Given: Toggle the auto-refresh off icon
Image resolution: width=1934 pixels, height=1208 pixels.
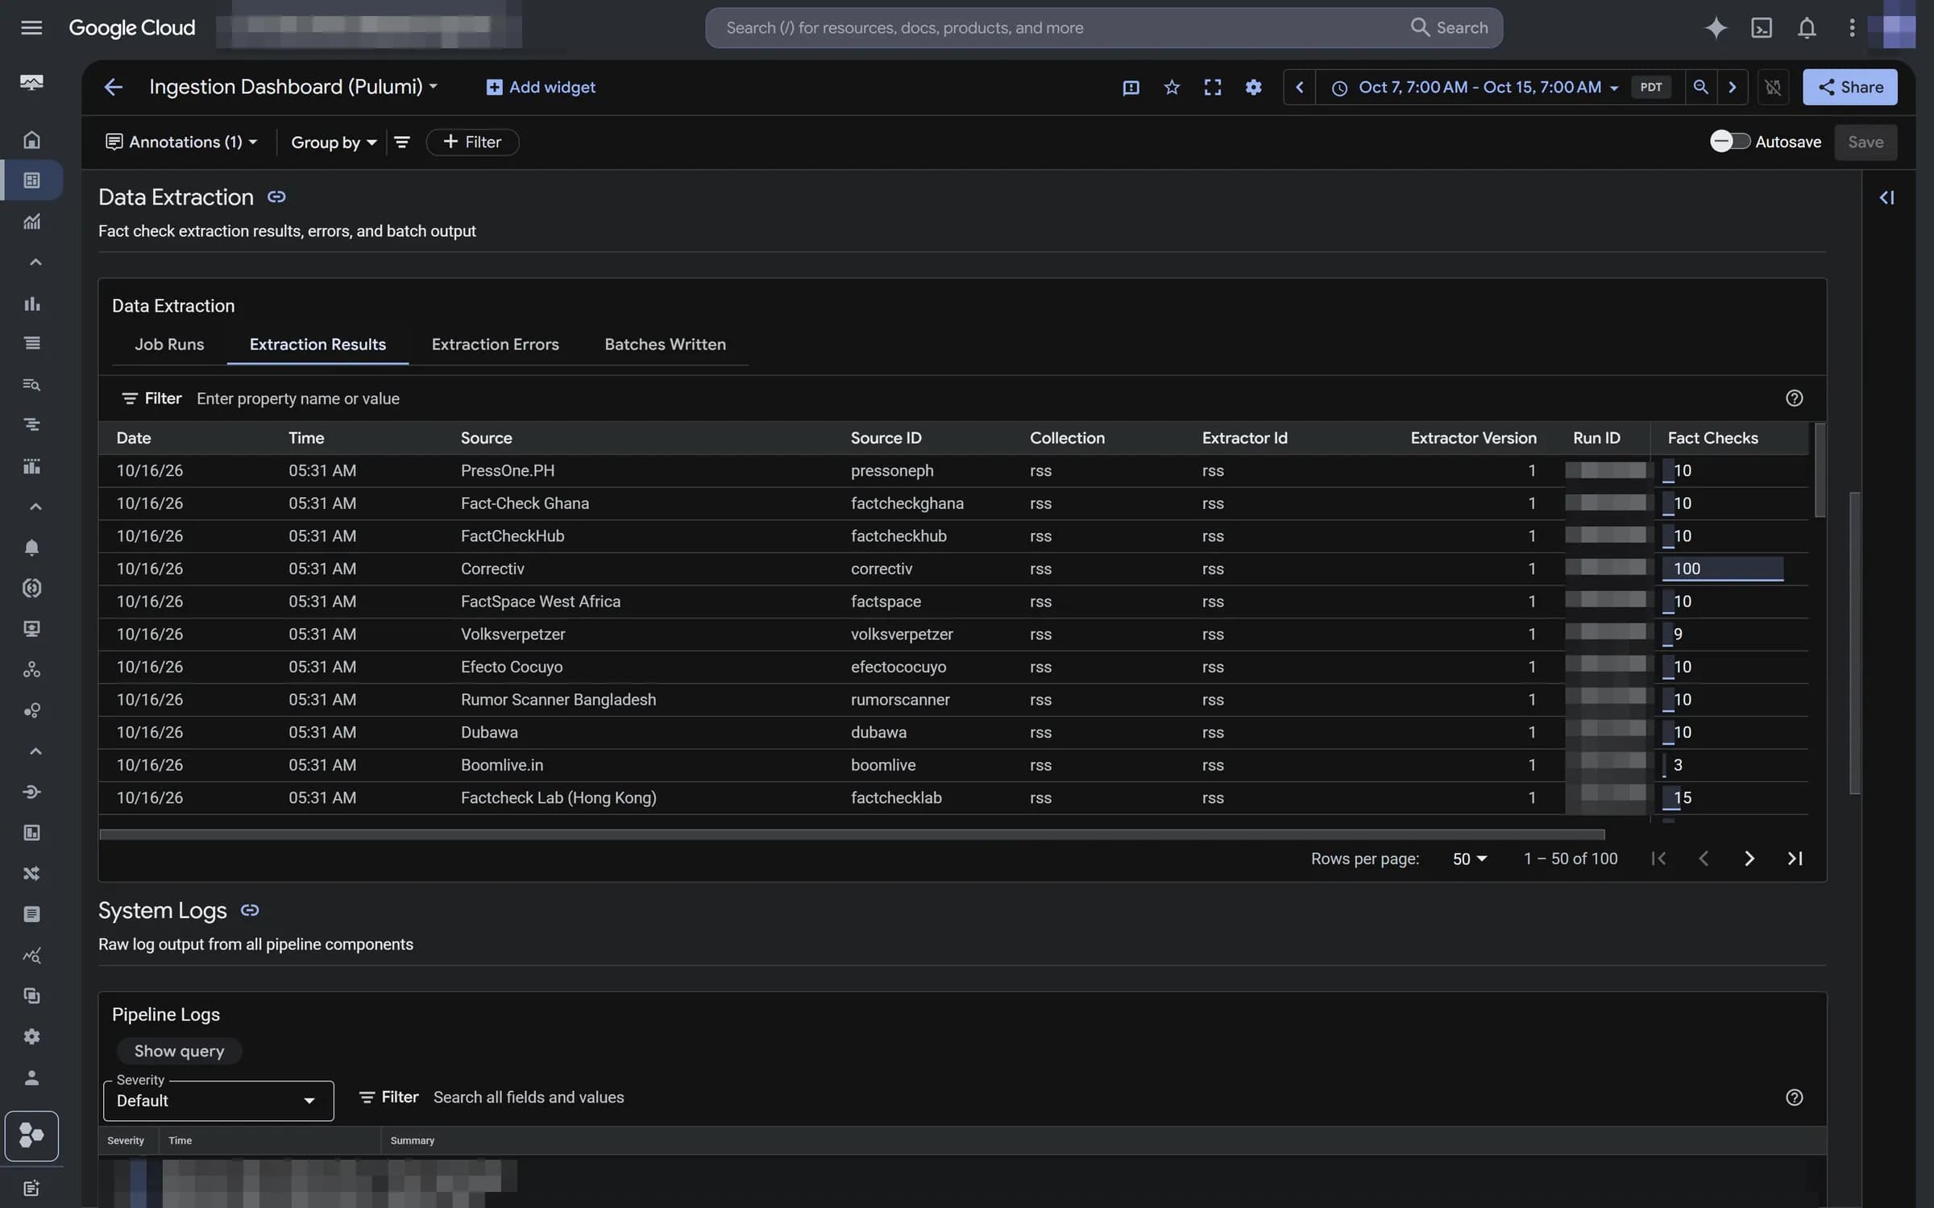Looking at the screenshot, I should pos(1773,87).
